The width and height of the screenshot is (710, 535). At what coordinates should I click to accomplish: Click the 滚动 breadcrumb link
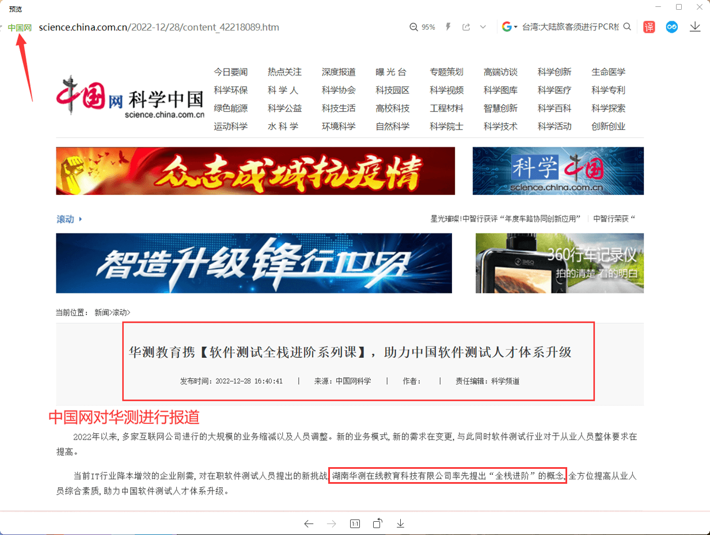tap(120, 312)
